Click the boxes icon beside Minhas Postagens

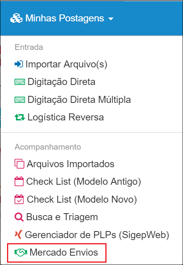pos(16,18)
